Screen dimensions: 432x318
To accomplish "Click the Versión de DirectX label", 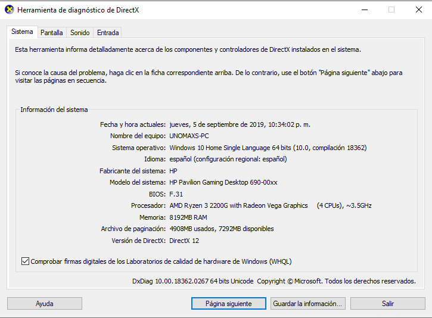I will coord(139,241).
